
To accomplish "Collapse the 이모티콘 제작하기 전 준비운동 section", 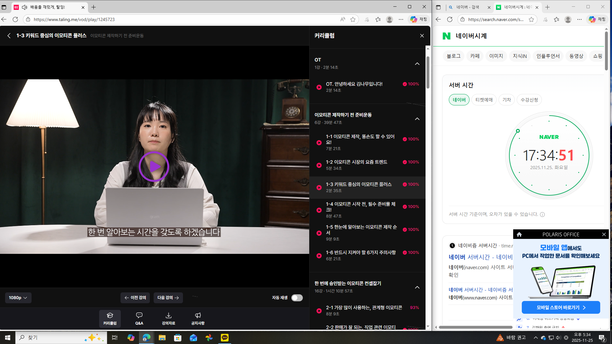I will pos(417,119).
